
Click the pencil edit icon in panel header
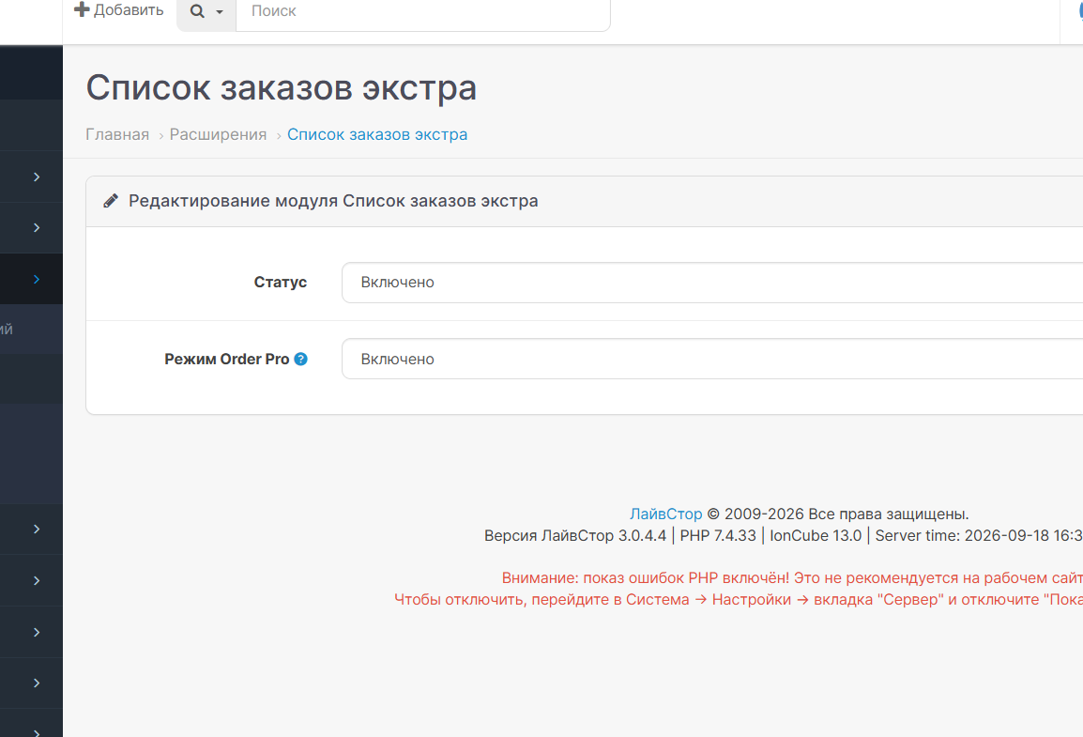point(111,201)
